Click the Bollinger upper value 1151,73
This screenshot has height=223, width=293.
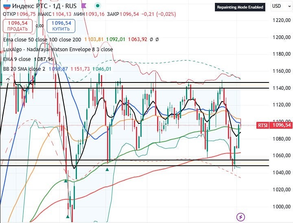pos(80,69)
